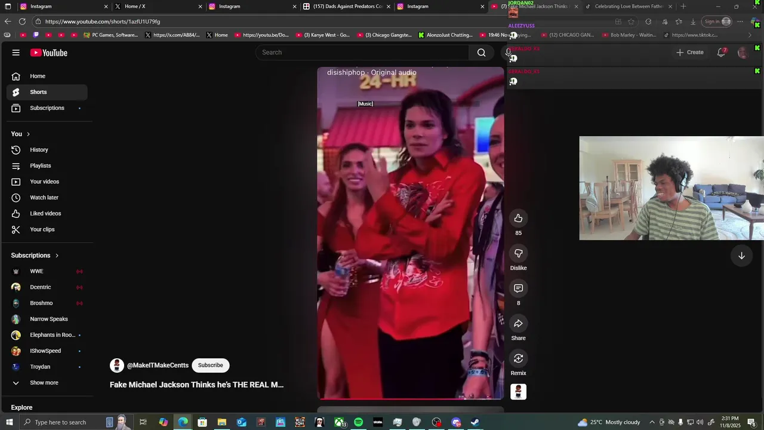Open the account avatar menu on YouTube
This screenshot has width=764, height=430.
743,53
